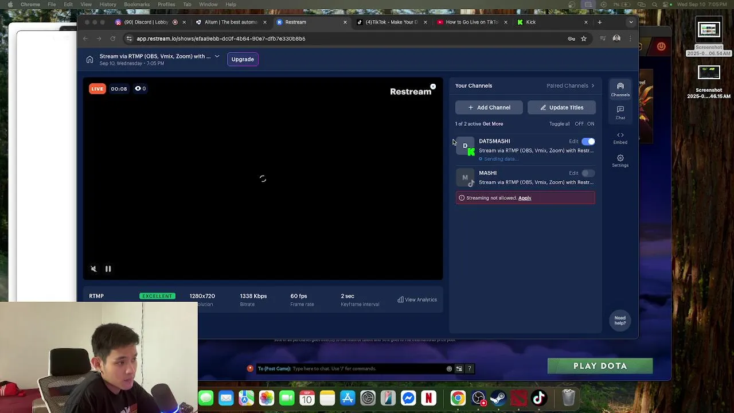Image resolution: width=734 pixels, height=413 pixels.
Task: Toggle all channels OFF
Action: pos(579,124)
